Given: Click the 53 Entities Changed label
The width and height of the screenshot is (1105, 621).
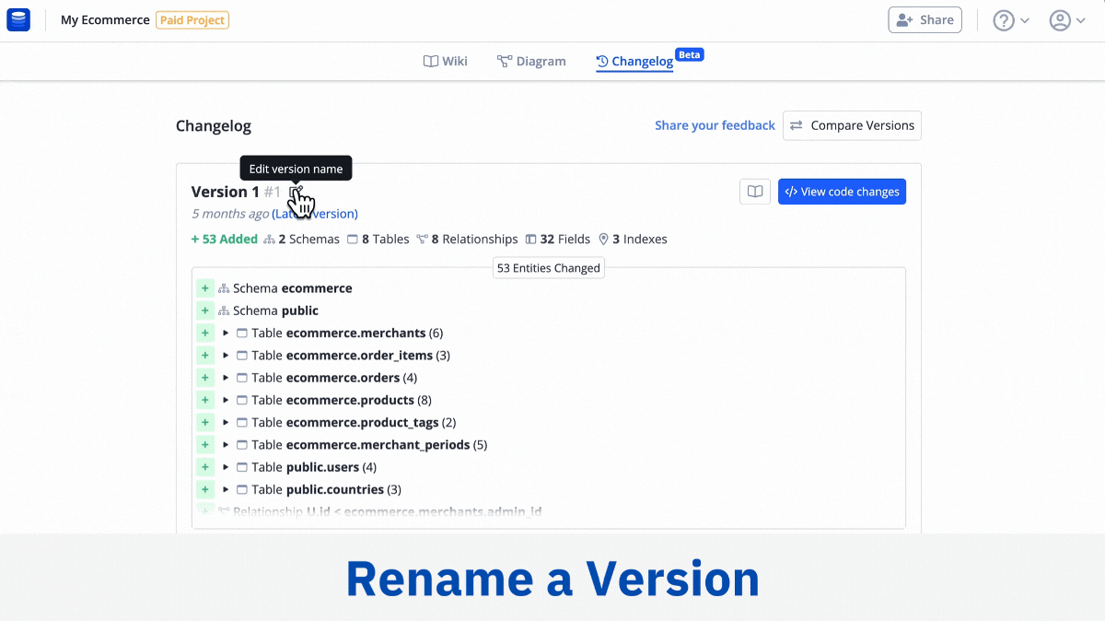Looking at the screenshot, I should pos(549,268).
